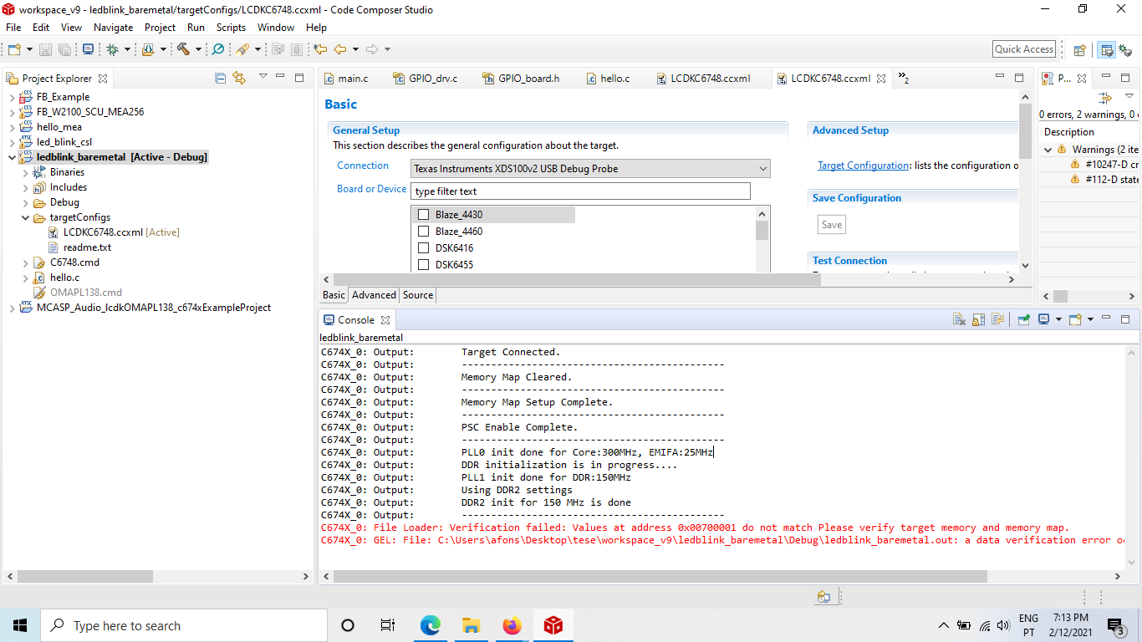Click the Display Selected Console icon

1043,319
